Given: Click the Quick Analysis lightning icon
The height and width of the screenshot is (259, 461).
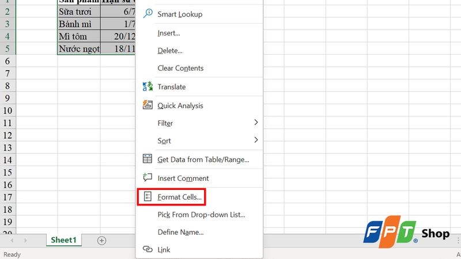Looking at the screenshot, I should tap(148, 105).
